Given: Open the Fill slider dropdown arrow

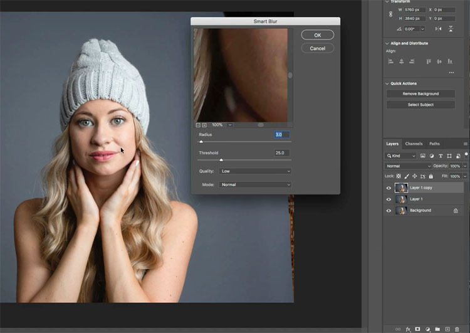Looking at the screenshot, I should coord(465,176).
